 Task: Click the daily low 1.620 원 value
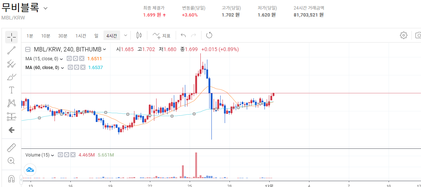267,15
